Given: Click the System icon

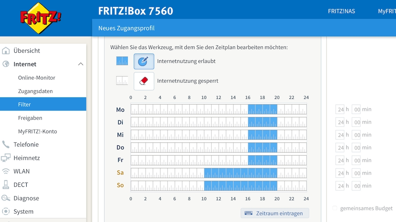Looking at the screenshot, I should click(5, 211).
